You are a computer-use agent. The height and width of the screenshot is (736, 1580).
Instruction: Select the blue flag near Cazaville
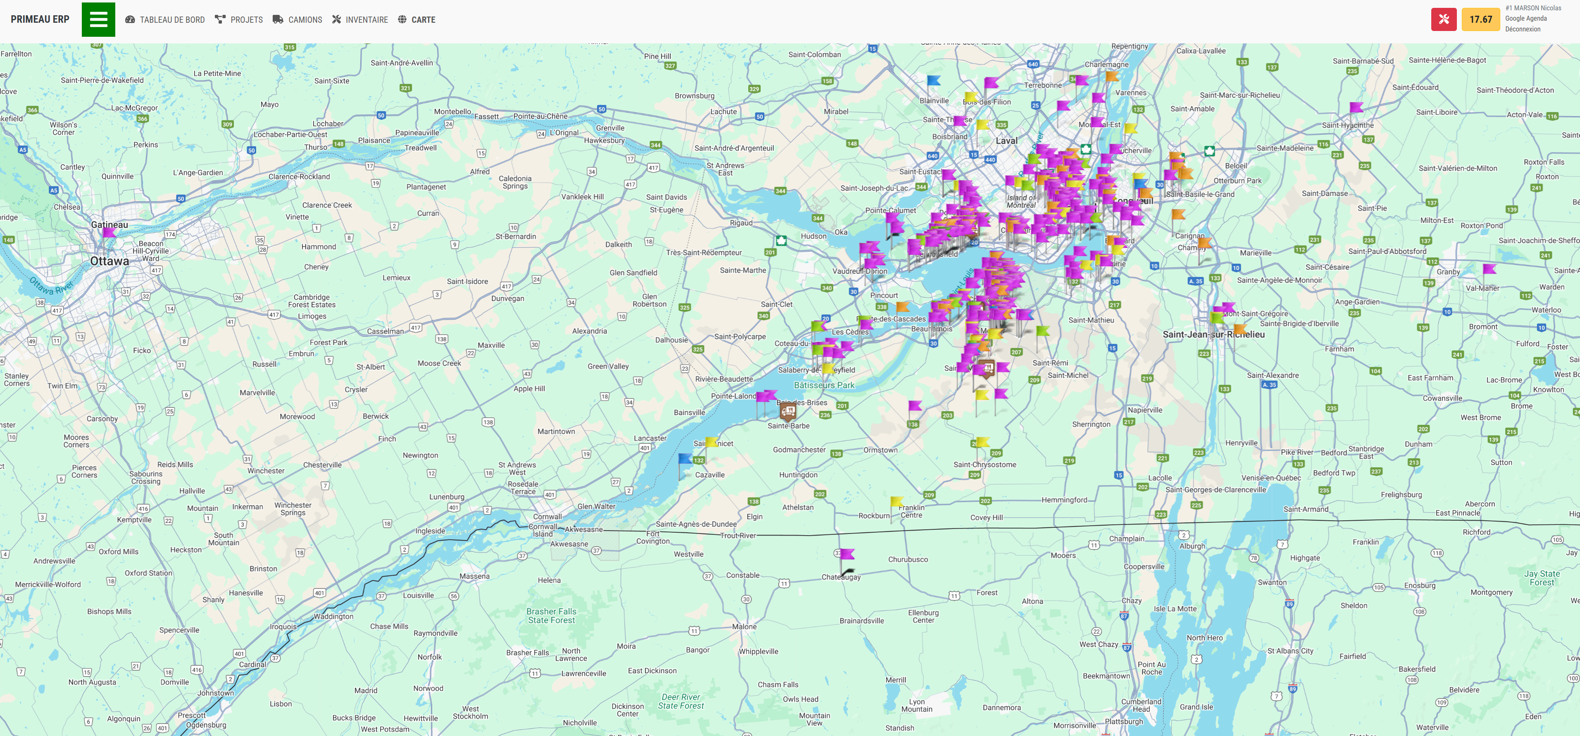[685, 459]
